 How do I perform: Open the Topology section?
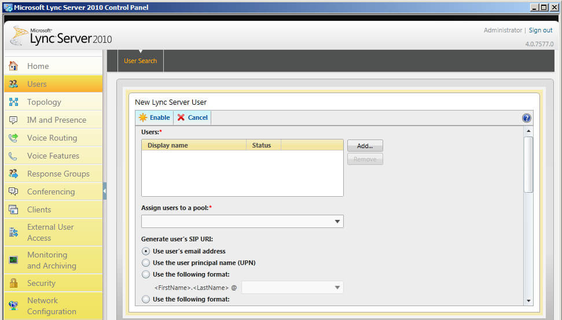53,102
